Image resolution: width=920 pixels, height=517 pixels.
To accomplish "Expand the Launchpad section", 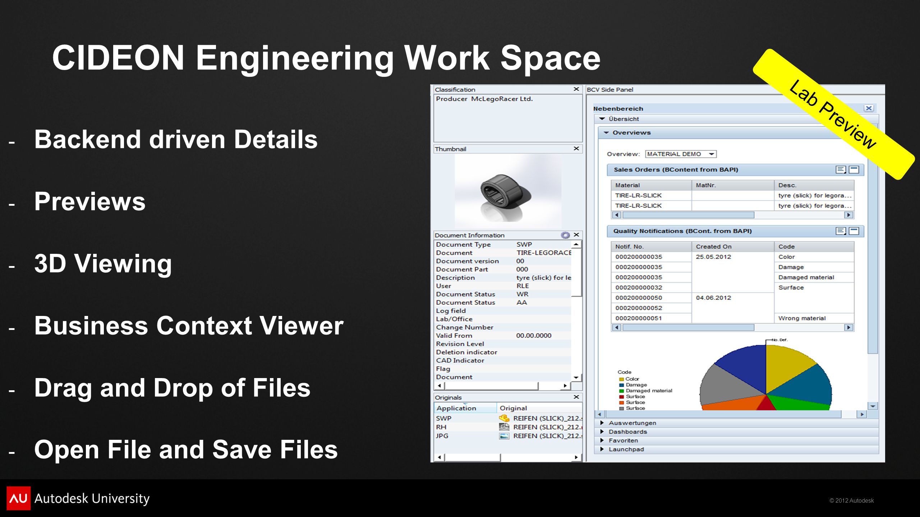I will click(602, 449).
